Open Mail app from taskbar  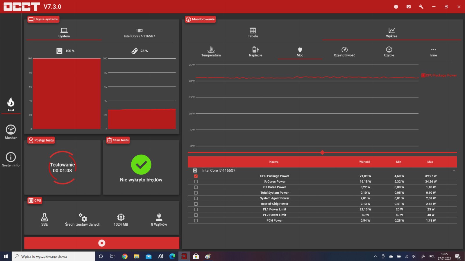(149, 256)
